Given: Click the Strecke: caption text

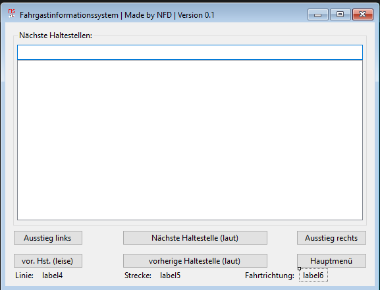Looking at the screenshot, I should (138, 276).
